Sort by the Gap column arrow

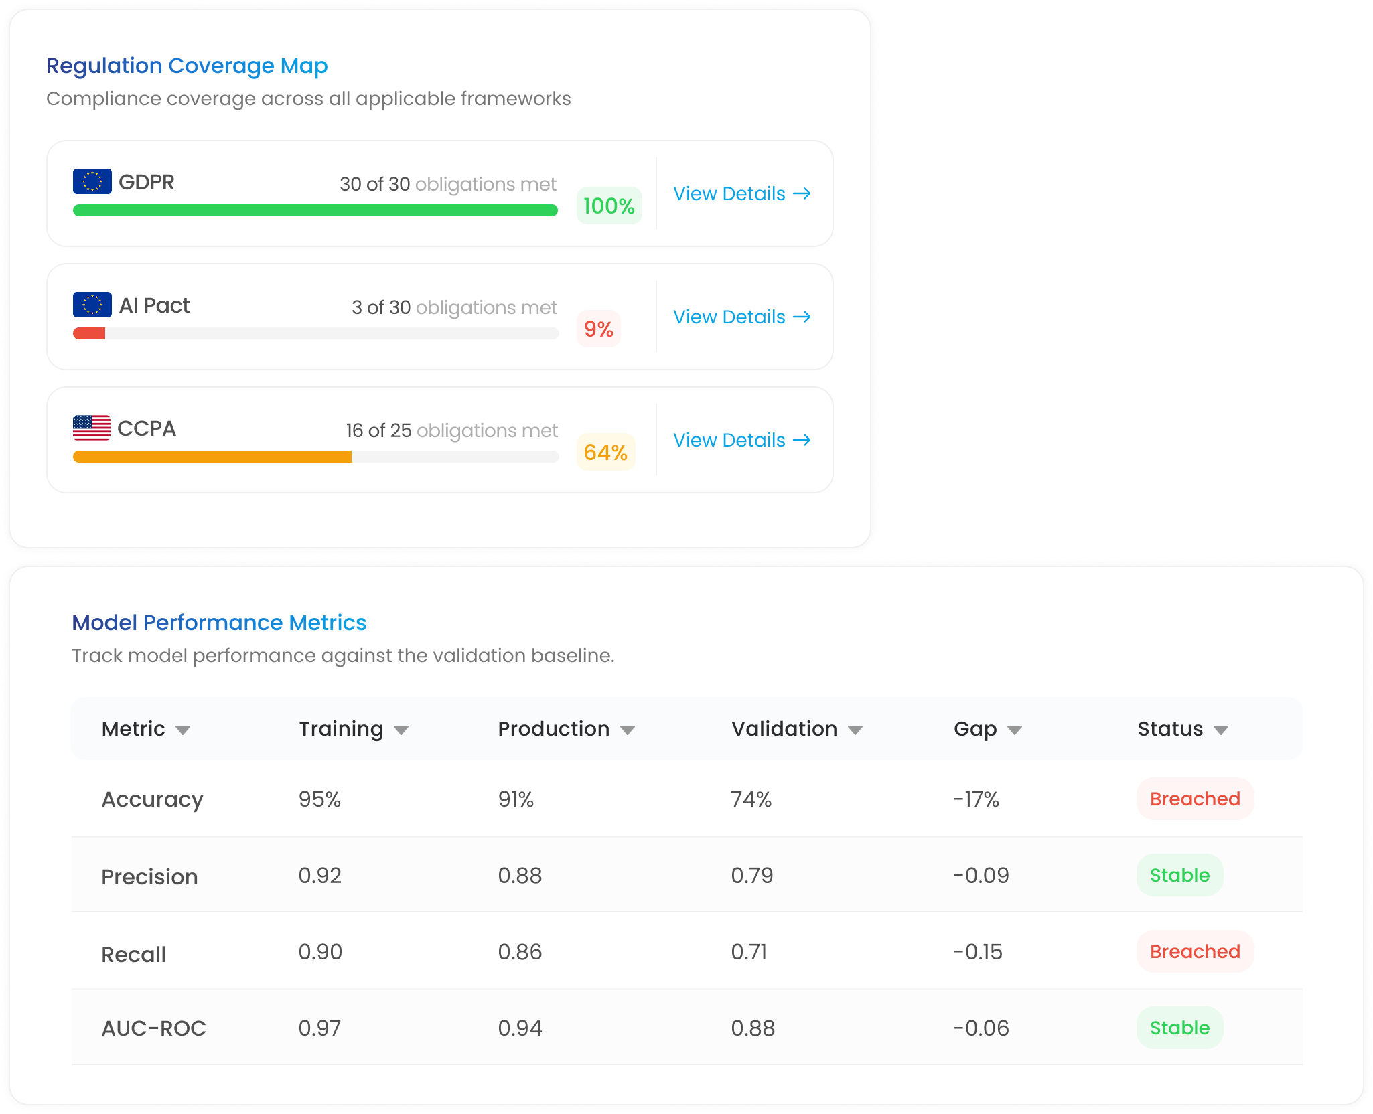[x=1015, y=730]
